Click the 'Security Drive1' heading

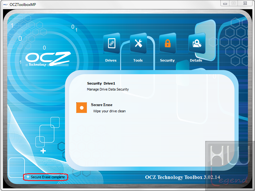click(x=101, y=83)
